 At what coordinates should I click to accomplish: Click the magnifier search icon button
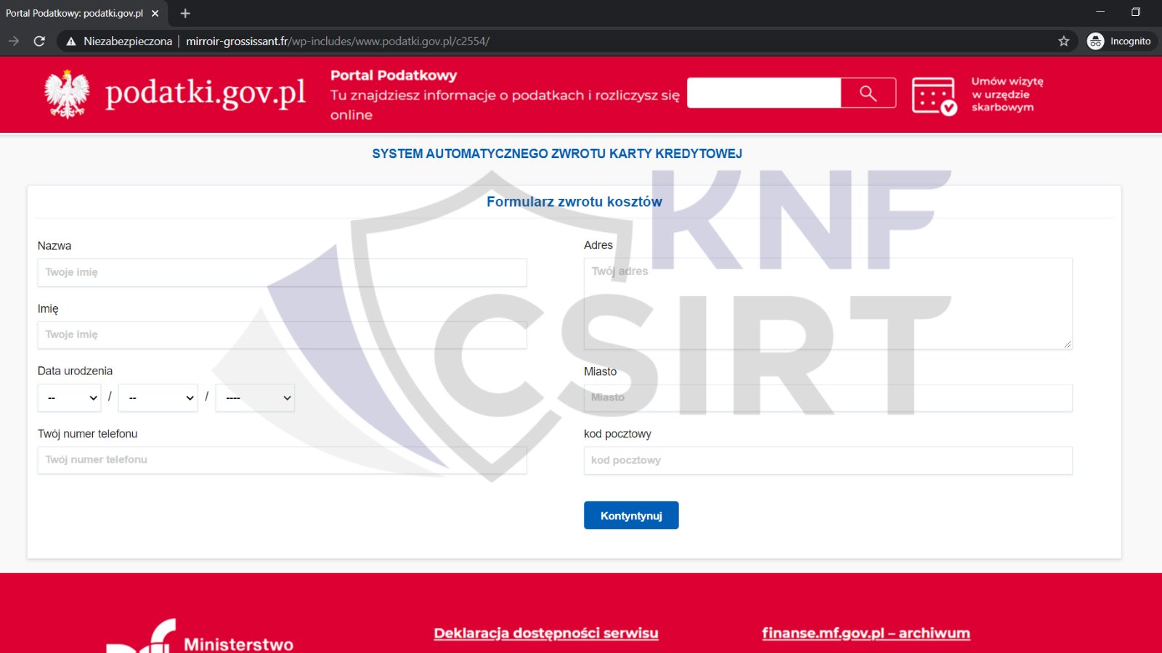(x=868, y=93)
